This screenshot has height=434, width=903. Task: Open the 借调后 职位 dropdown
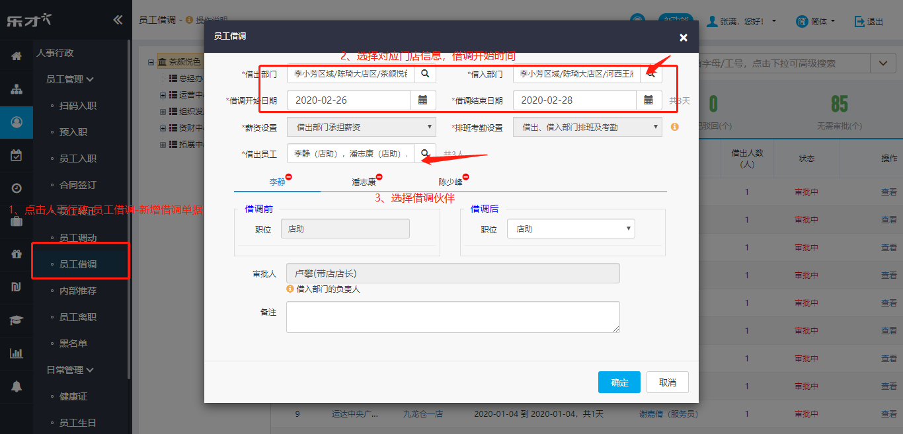(x=571, y=229)
